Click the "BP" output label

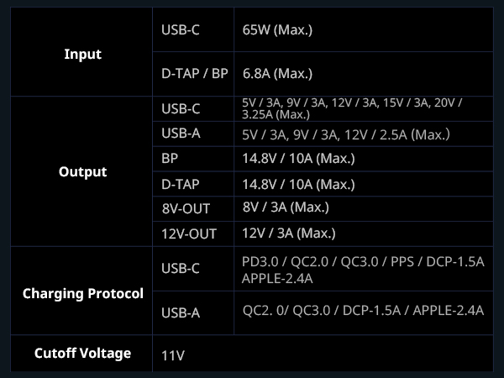coord(170,158)
